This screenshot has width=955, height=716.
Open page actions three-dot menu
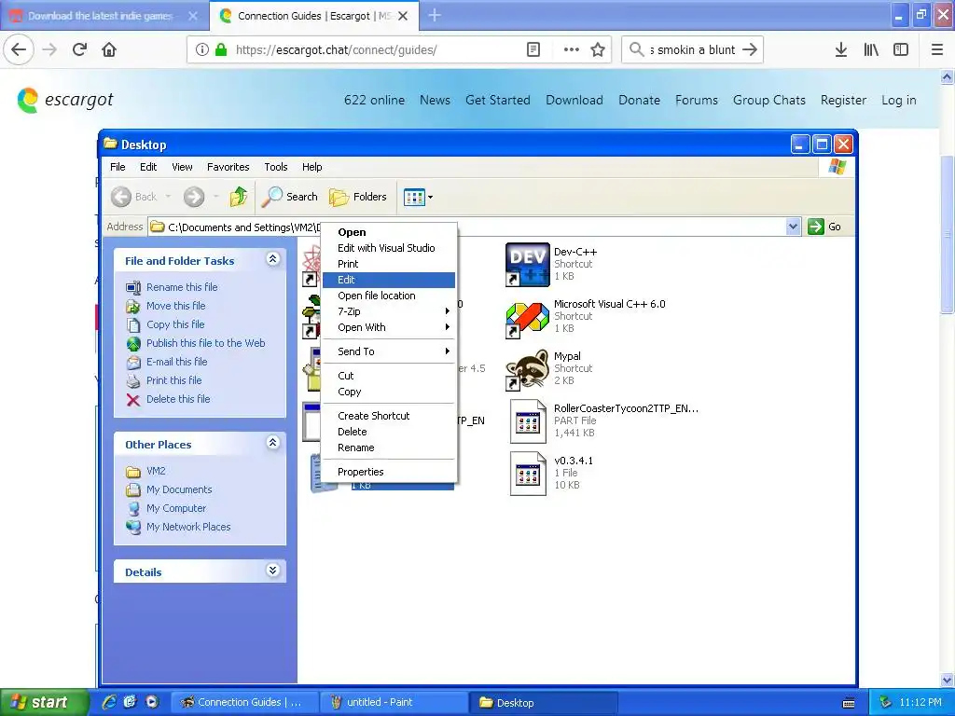572,49
